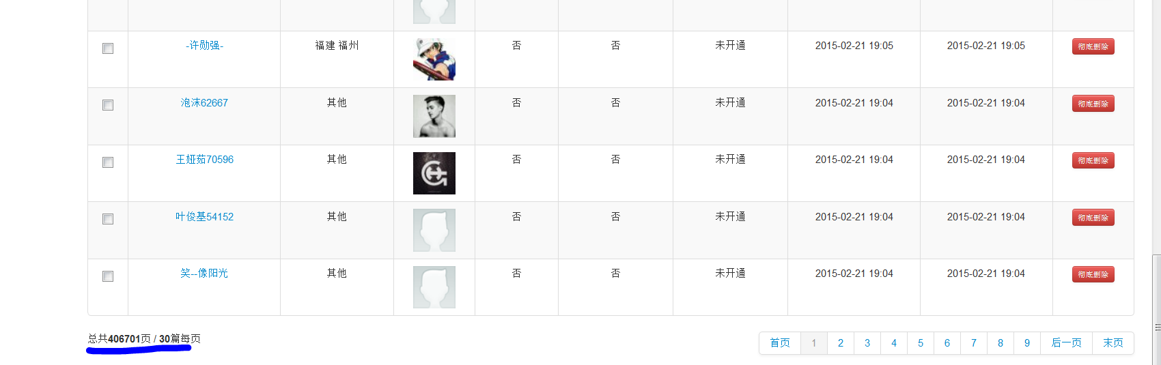Go to pagination page 2
Viewport: 1161px width, 365px height.
(841, 343)
